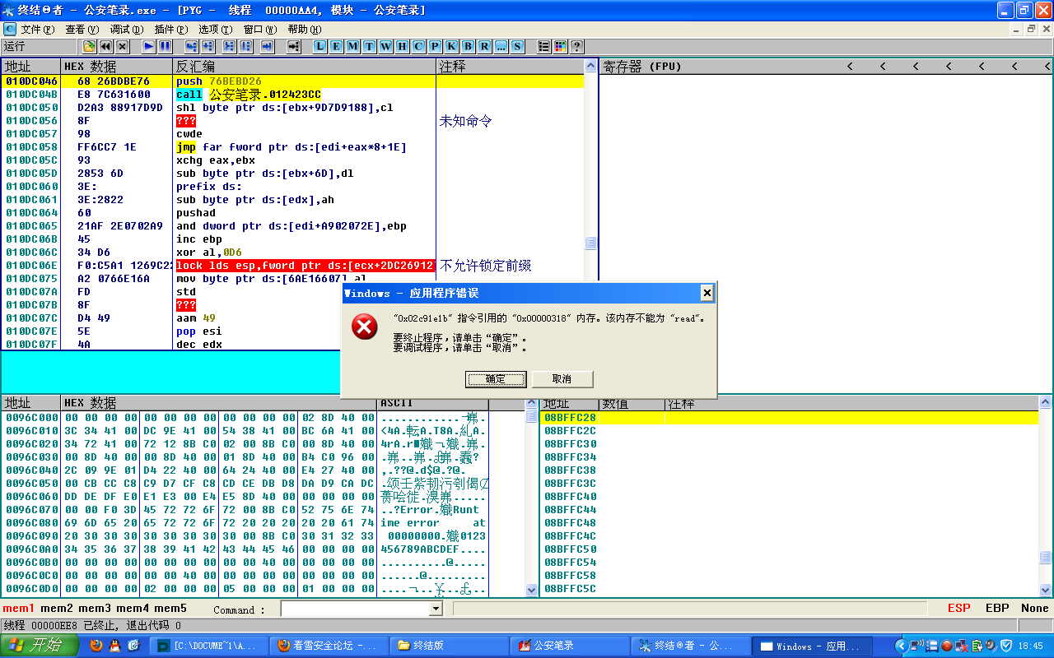The image size is (1054, 658).
Task: Switch to the mem1 dump tab
Action: [19, 609]
